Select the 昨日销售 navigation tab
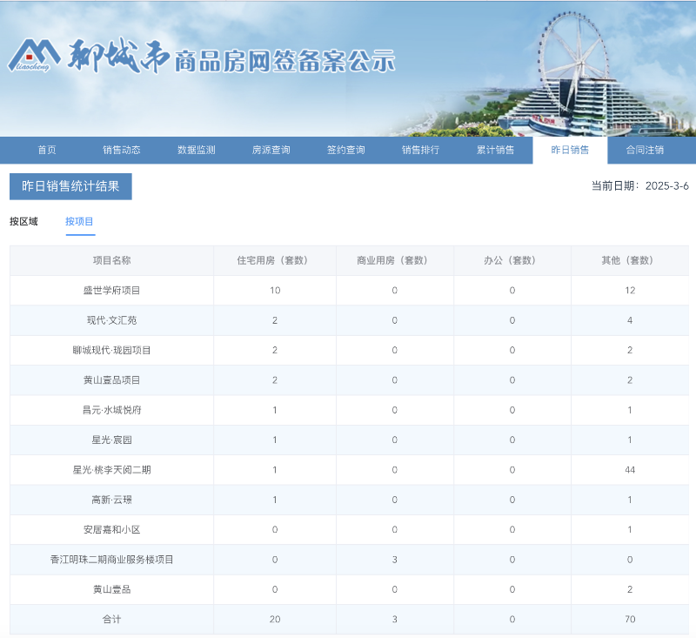The image size is (696, 638). 572,149
